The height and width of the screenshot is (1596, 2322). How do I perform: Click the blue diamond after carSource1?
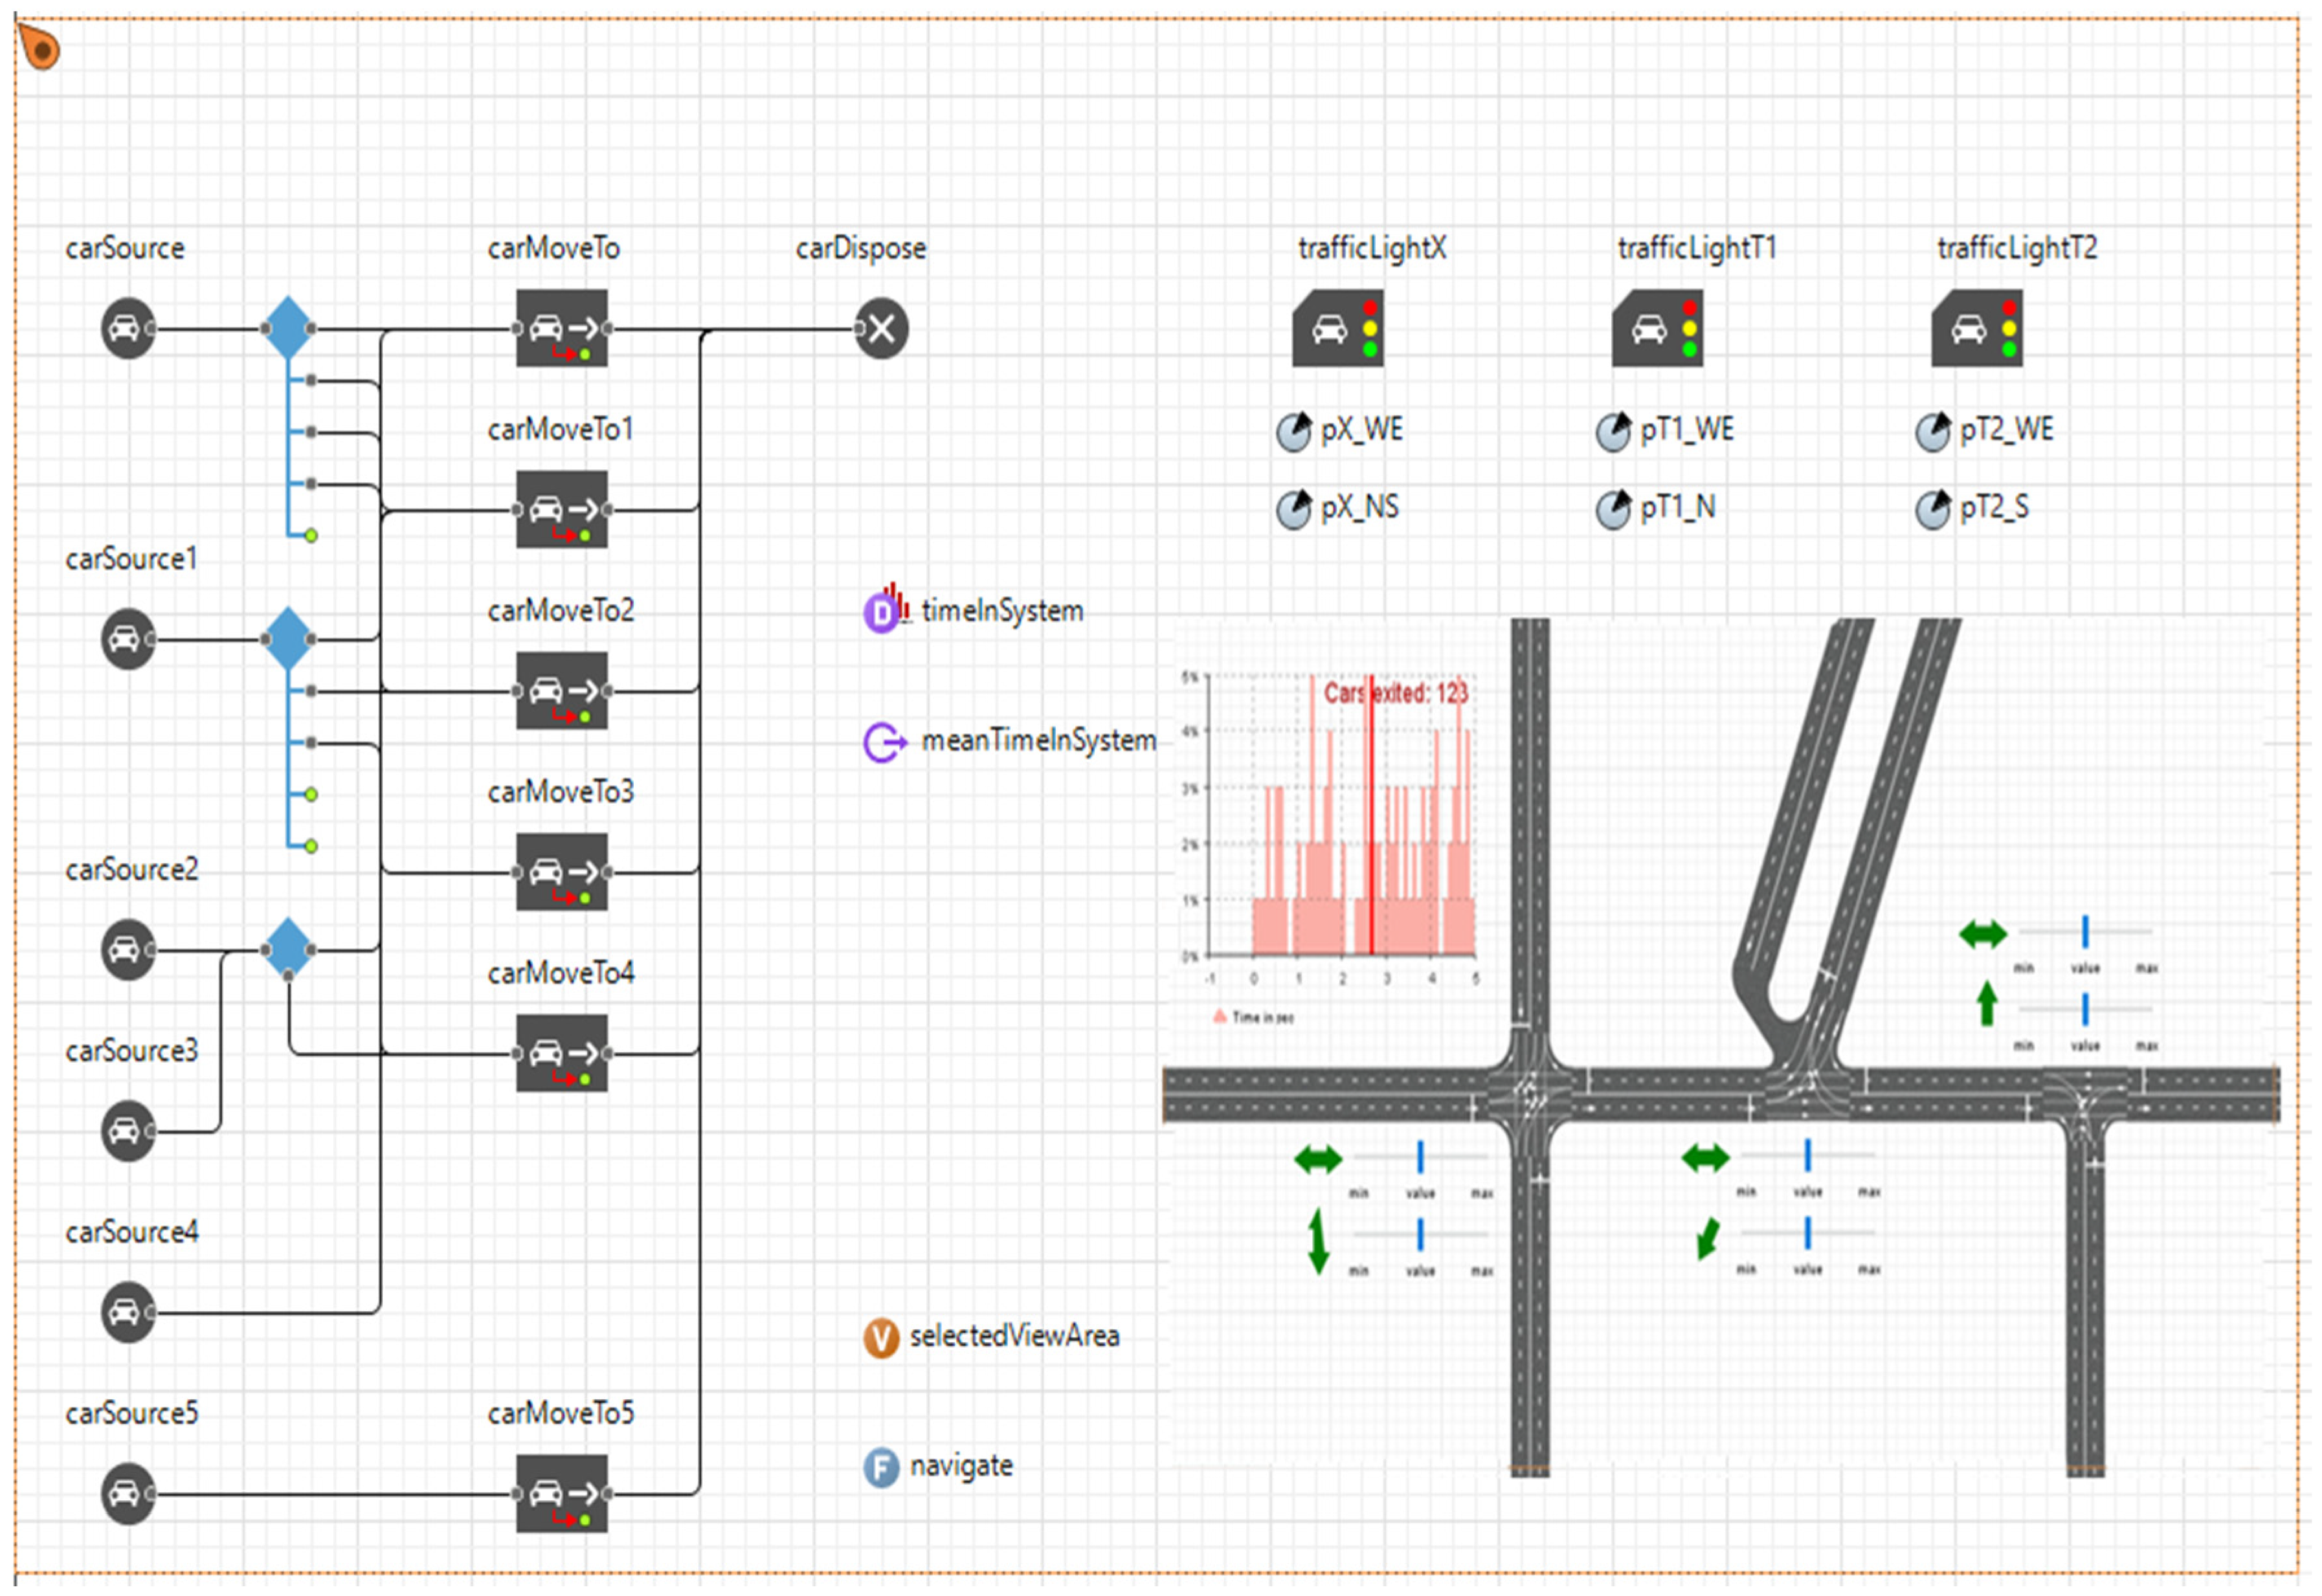[x=288, y=639]
